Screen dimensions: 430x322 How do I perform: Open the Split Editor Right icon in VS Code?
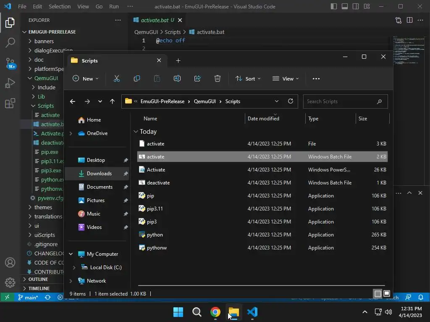pyautogui.click(x=409, y=20)
